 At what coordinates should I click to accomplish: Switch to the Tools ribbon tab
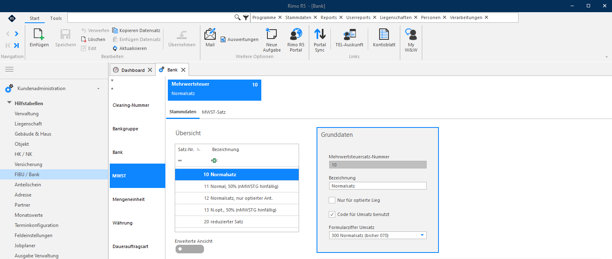click(x=56, y=18)
